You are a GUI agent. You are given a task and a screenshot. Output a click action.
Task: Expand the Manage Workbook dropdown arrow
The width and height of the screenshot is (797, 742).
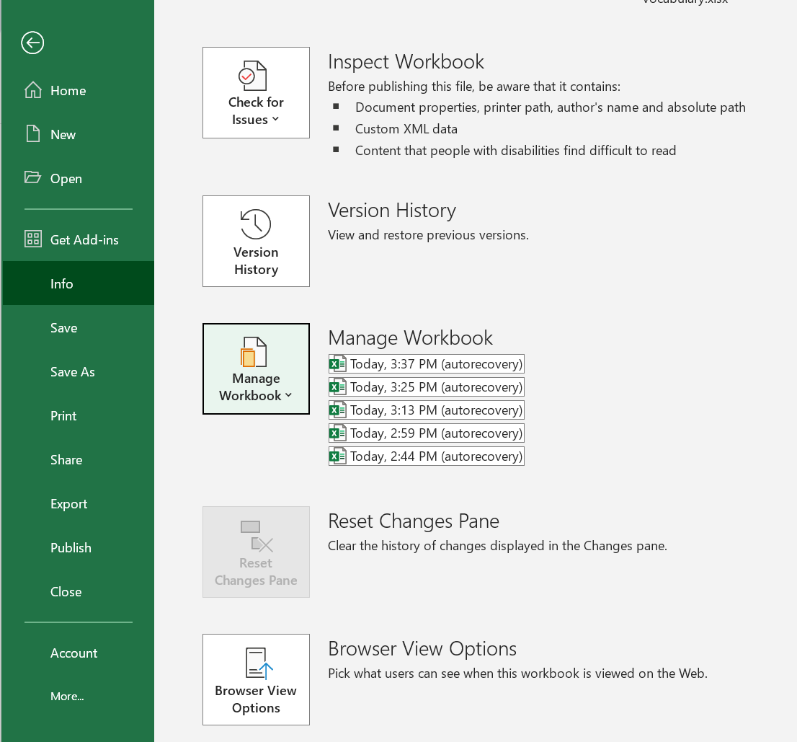[289, 395]
